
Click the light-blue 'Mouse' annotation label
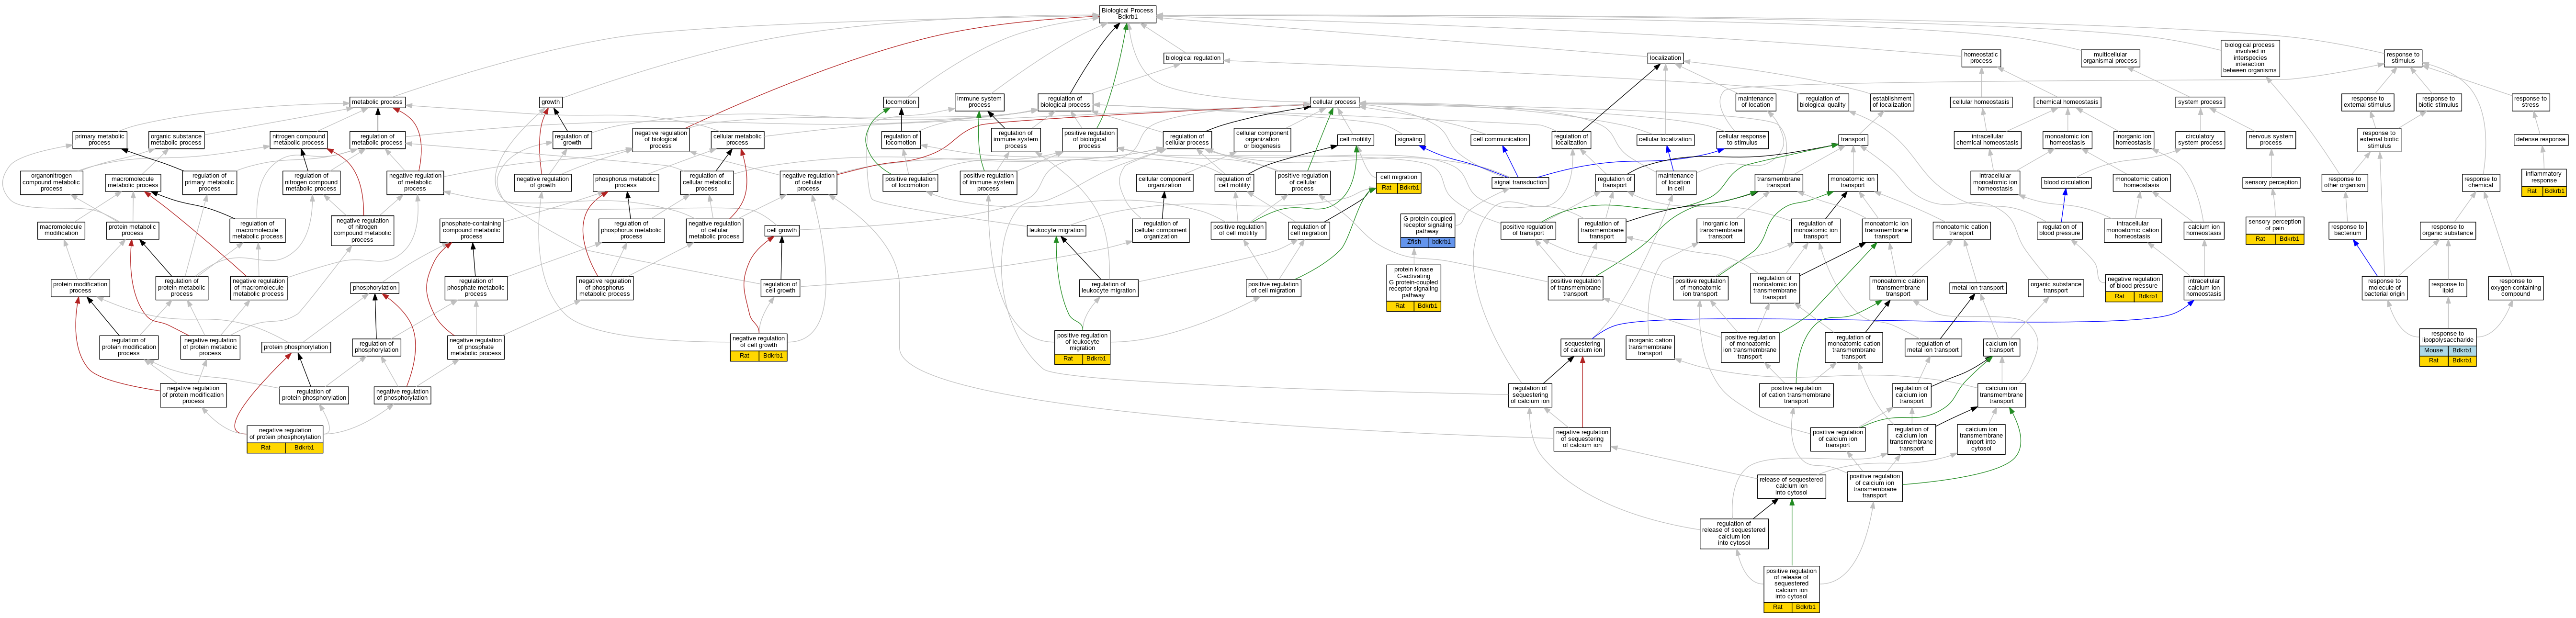pos(2433,351)
